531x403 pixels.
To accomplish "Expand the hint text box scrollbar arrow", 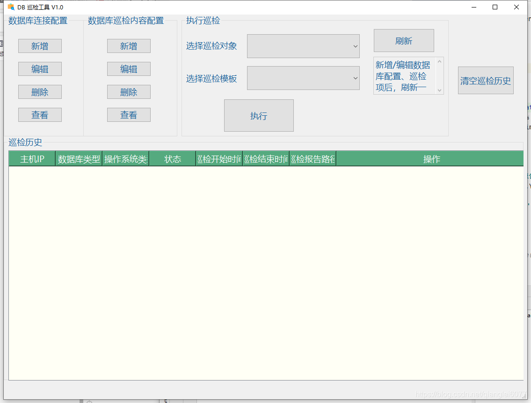I will coord(439,60).
